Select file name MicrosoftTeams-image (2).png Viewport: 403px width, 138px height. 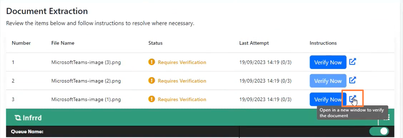(86, 81)
